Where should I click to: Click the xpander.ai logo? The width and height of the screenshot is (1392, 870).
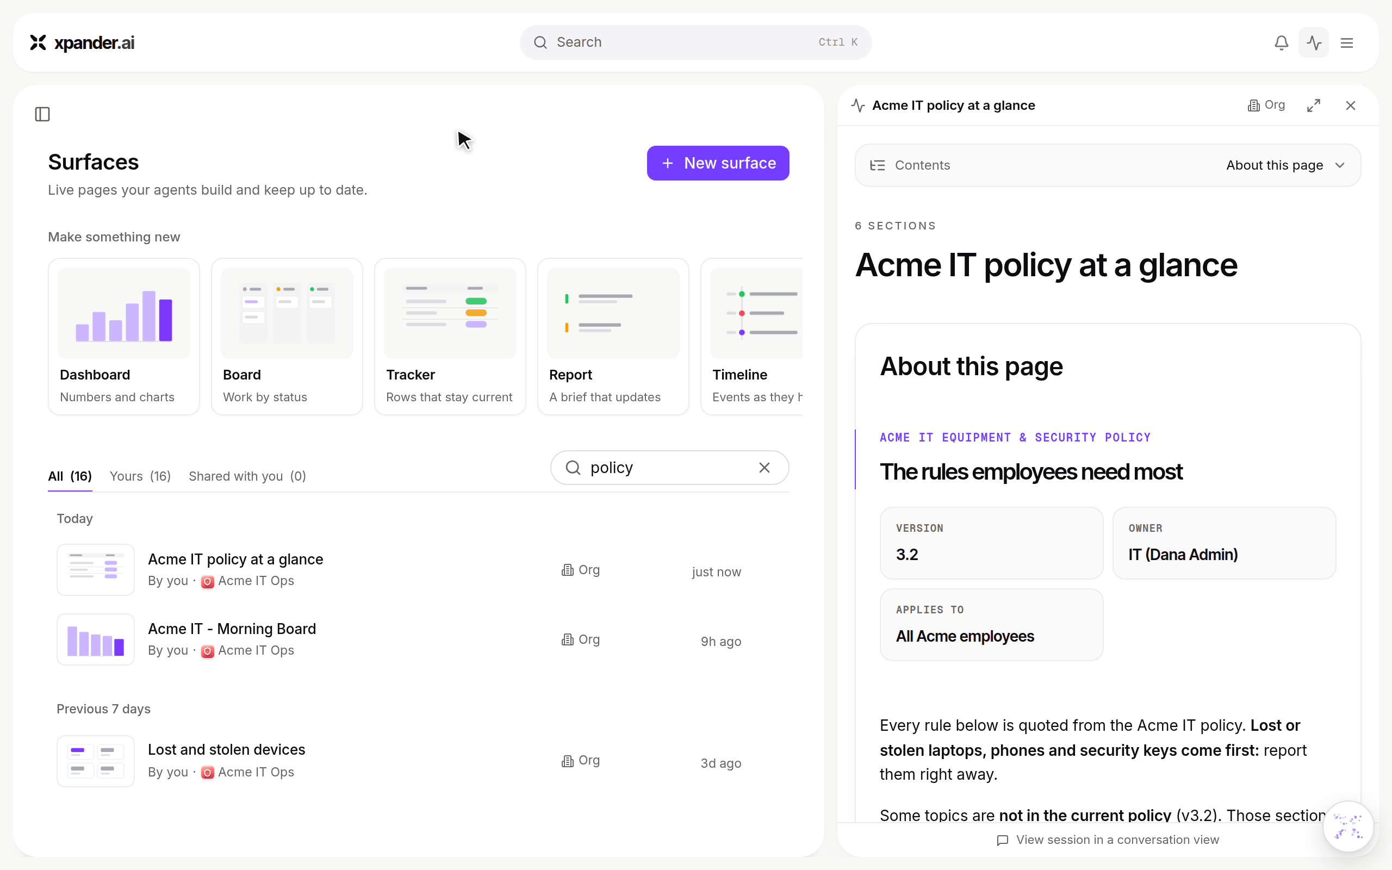[x=82, y=42]
